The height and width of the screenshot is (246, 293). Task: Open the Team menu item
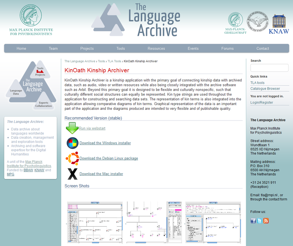tap(53, 48)
